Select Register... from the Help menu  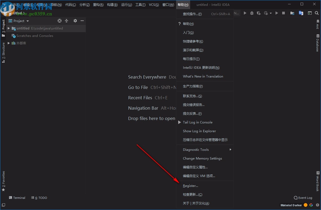click(x=190, y=186)
